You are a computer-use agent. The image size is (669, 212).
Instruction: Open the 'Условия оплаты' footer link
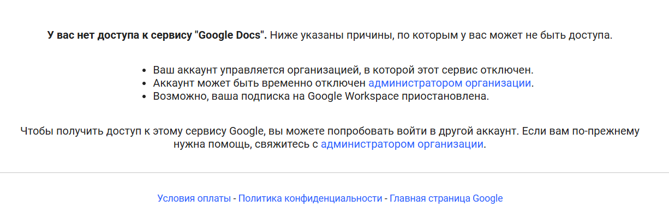click(x=194, y=198)
